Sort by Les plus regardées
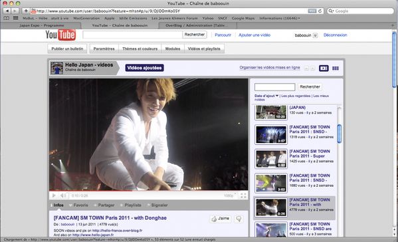 click(x=296, y=96)
